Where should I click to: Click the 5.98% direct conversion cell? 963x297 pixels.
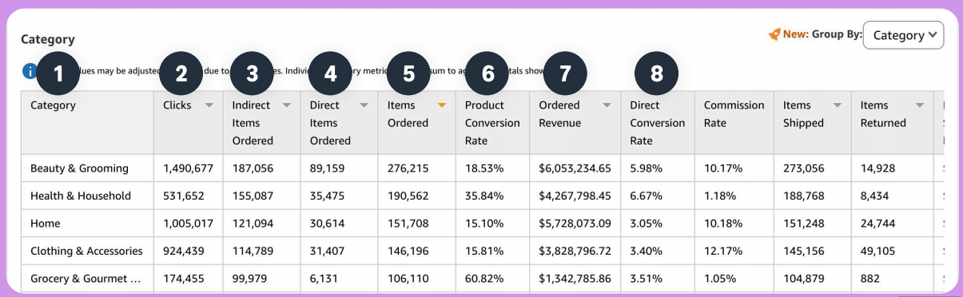647,168
